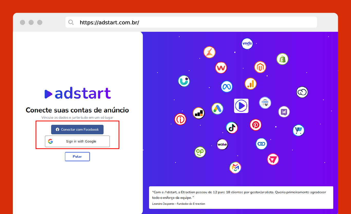Click the overlapping-circles cloud icon
This screenshot has width=351, height=214.
[302, 92]
